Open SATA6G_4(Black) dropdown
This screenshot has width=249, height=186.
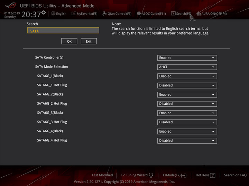click(x=187, y=131)
